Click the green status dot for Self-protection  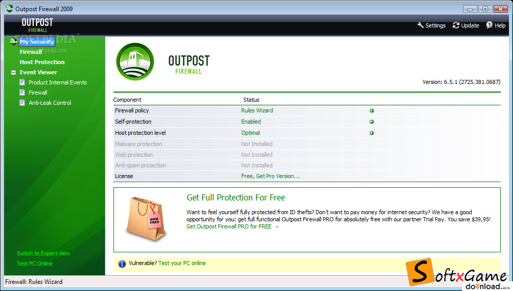(372, 122)
